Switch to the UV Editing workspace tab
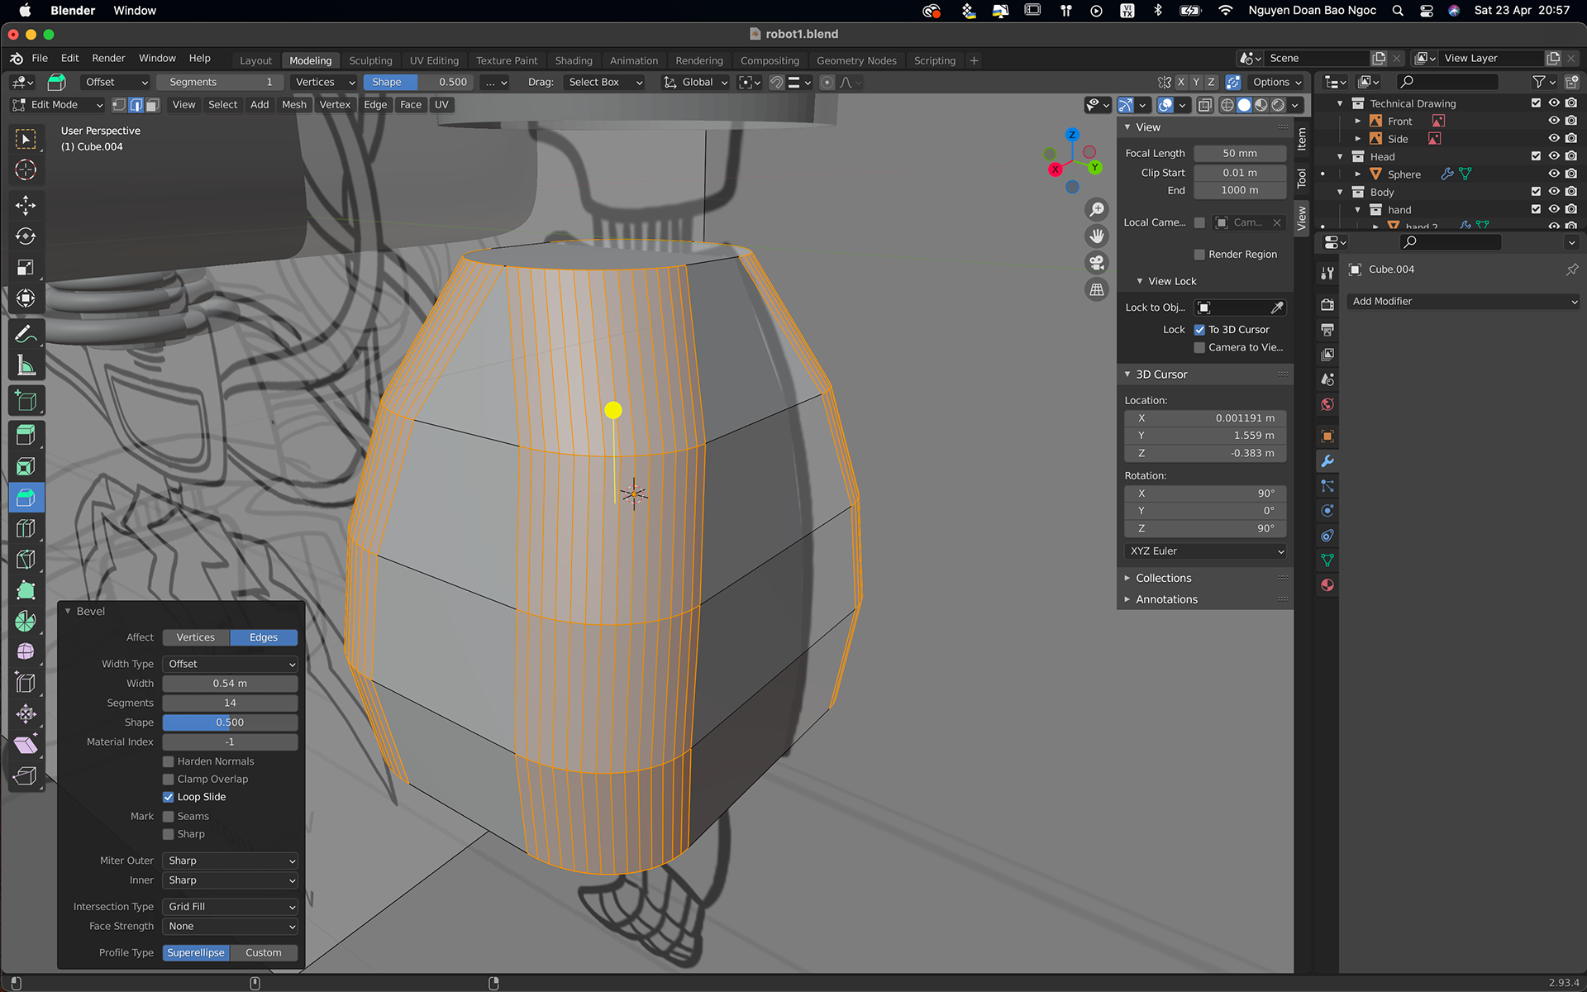The image size is (1587, 992). pyautogui.click(x=434, y=61)
